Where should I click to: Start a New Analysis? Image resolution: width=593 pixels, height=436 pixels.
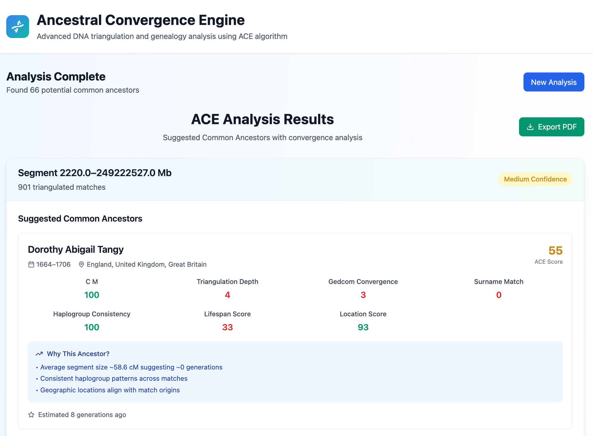tap(553, 82)
